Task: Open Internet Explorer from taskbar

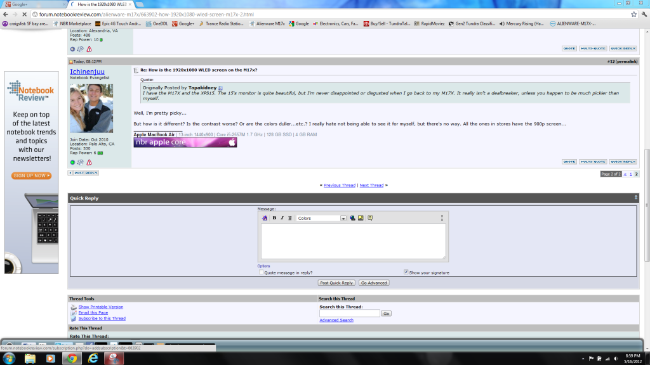Action: [x=93, y=359]
